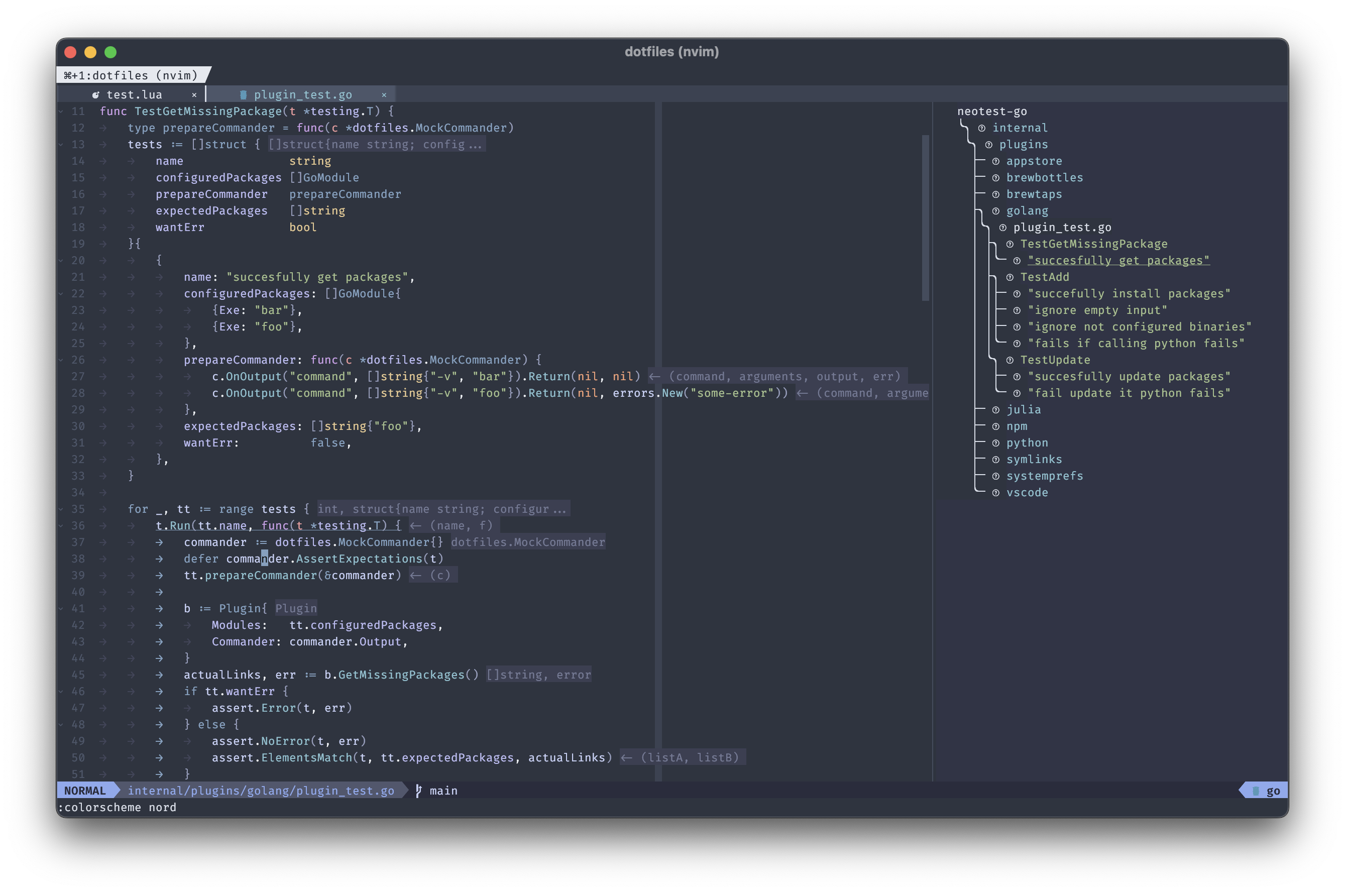Toggle the fold marker at line 13
Image resolution: width=1345 pixels, height=892 pixels.
[61, 145]
